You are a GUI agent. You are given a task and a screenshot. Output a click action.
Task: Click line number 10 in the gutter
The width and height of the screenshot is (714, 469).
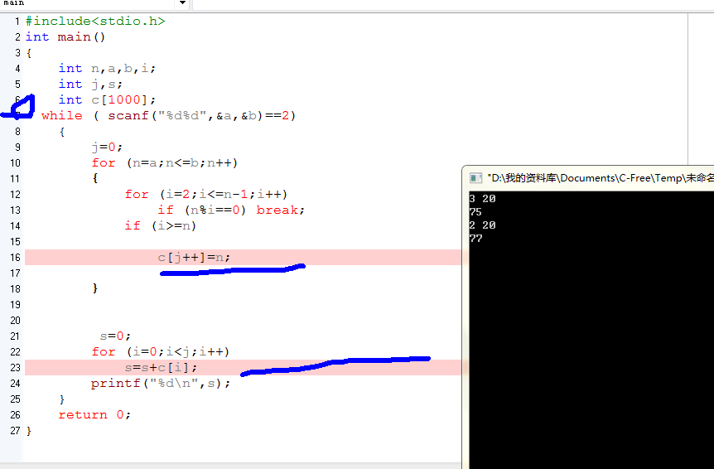[x=16, y=163]
